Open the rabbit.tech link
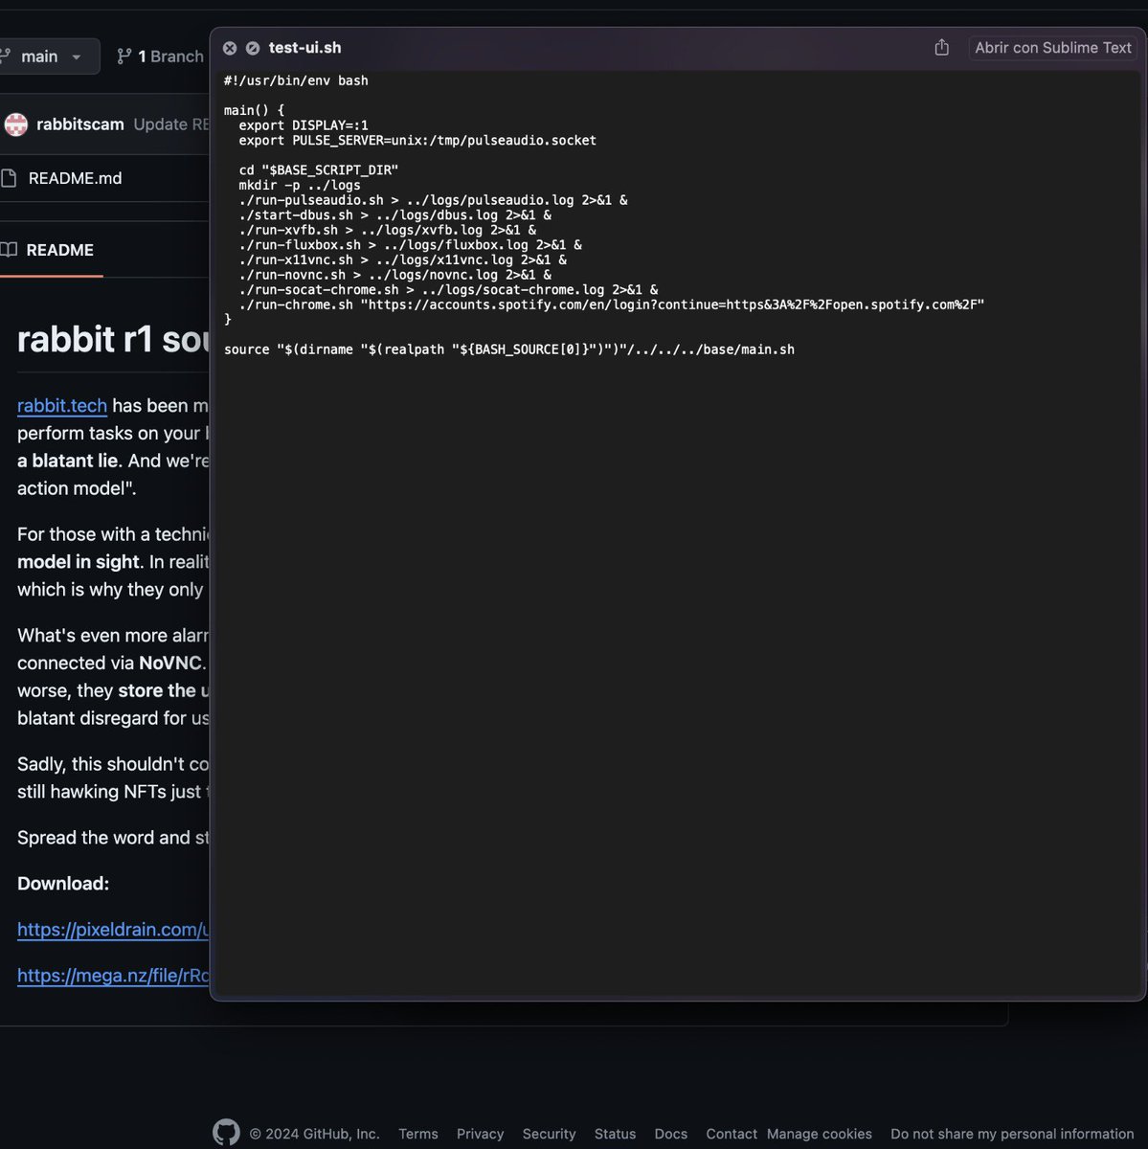 click(x=62, y=405)
